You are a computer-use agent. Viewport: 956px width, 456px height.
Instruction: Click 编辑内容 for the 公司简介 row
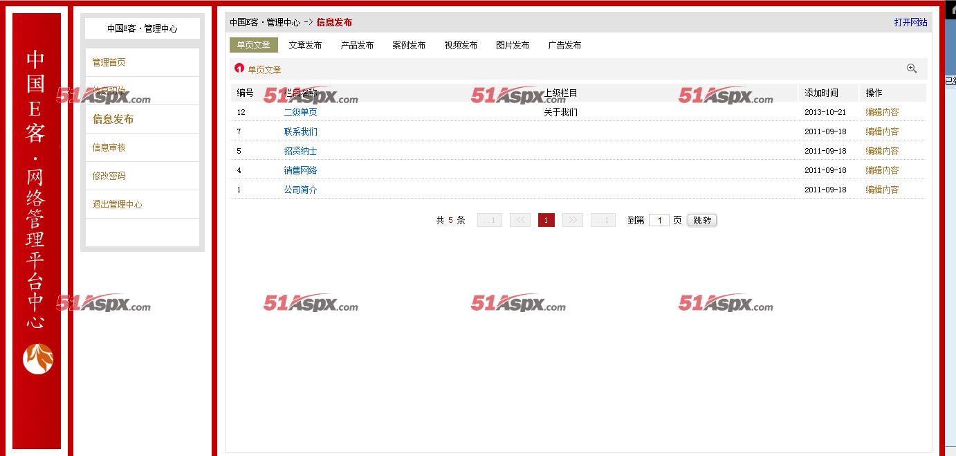(x=882, y=190)
